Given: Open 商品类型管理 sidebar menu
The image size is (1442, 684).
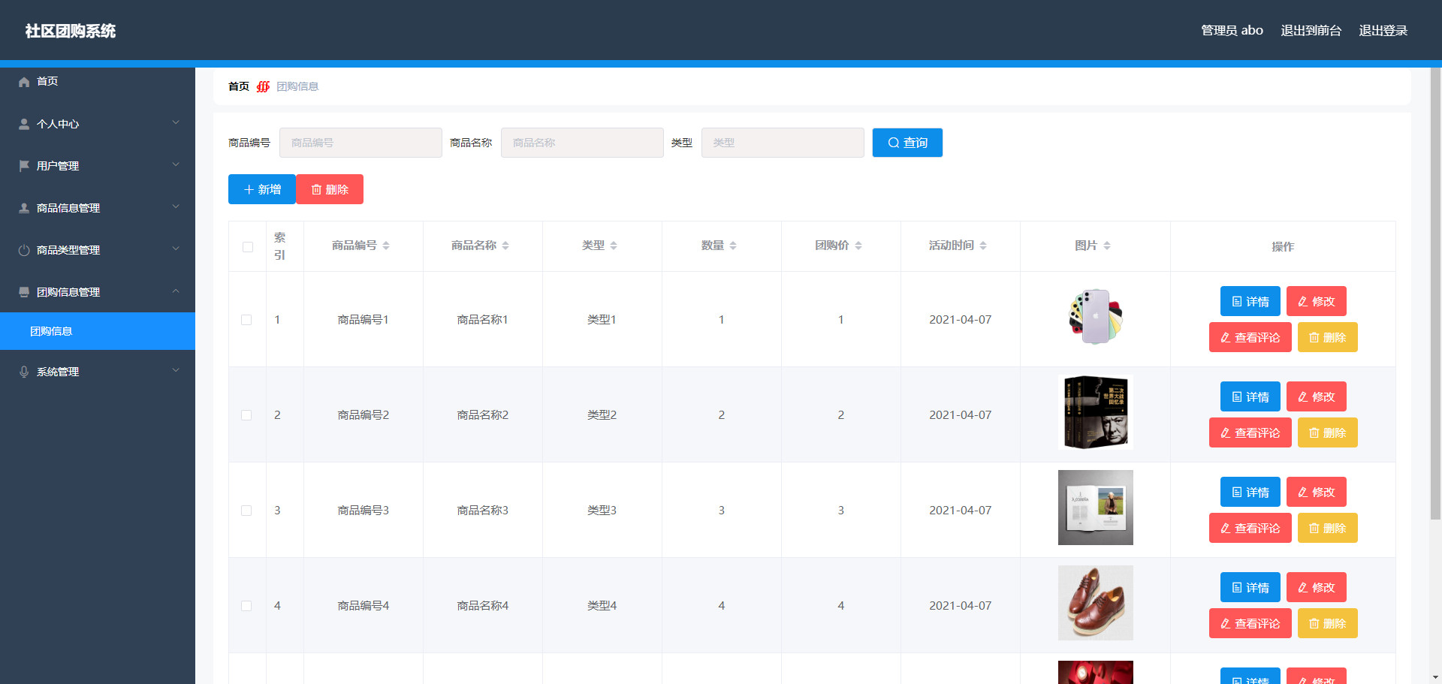Looking at the screenshot, I should pos(98,250).
